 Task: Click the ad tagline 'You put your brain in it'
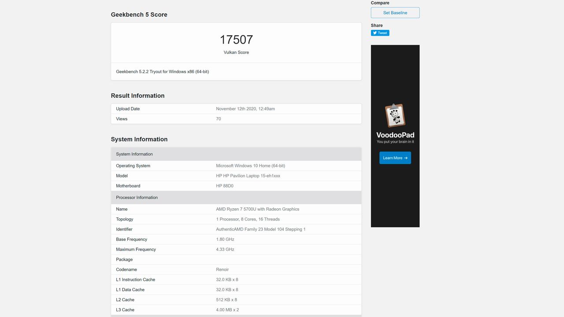pyautogui.click(x=395, y=142)
